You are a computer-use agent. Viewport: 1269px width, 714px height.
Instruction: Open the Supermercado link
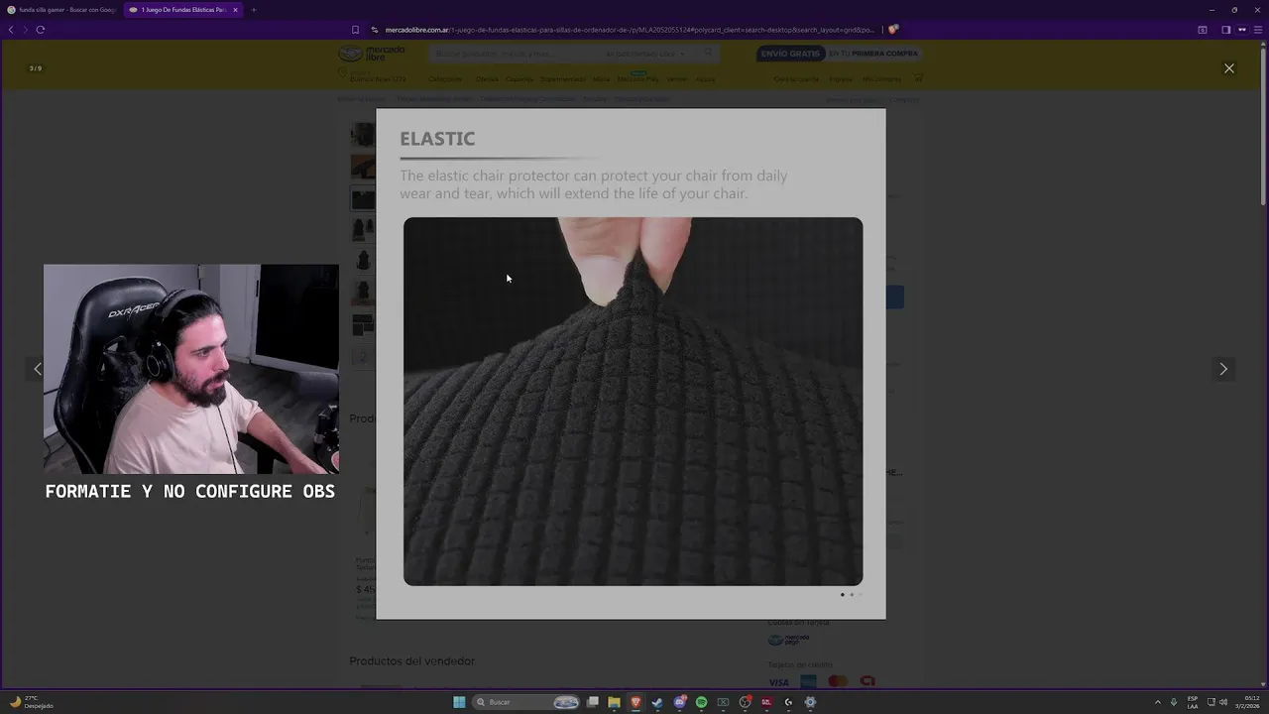click(x=562, y=79)
